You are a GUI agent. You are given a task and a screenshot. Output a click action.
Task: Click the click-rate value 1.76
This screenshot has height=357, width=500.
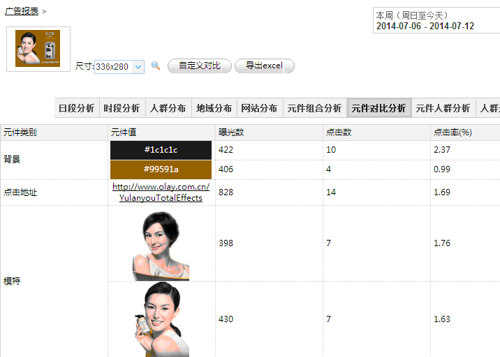442,243
